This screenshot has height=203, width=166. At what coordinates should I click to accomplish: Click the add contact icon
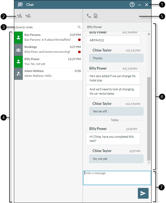19,16
